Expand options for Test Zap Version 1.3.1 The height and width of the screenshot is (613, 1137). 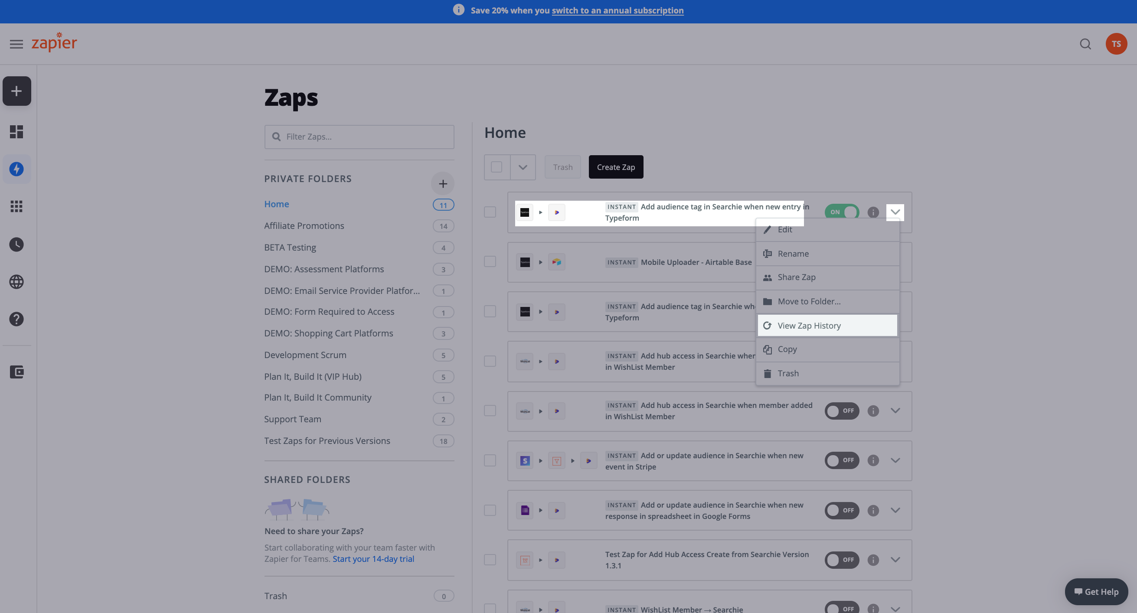click(x=895, y=560)
